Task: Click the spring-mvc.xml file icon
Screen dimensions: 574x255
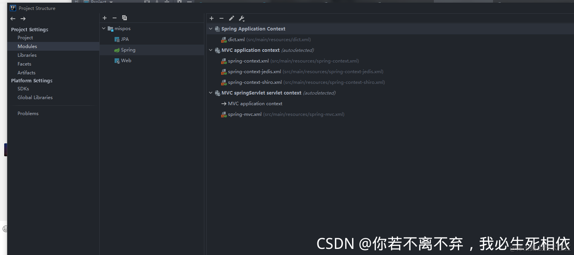Action: tap(224, 114)
